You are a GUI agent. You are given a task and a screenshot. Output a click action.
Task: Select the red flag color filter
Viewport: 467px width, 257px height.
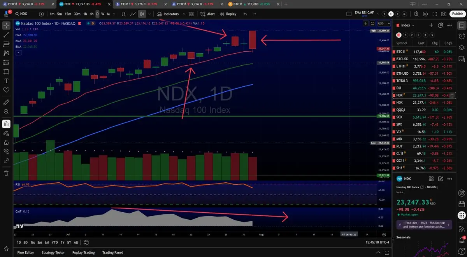[x=399, y=35]
